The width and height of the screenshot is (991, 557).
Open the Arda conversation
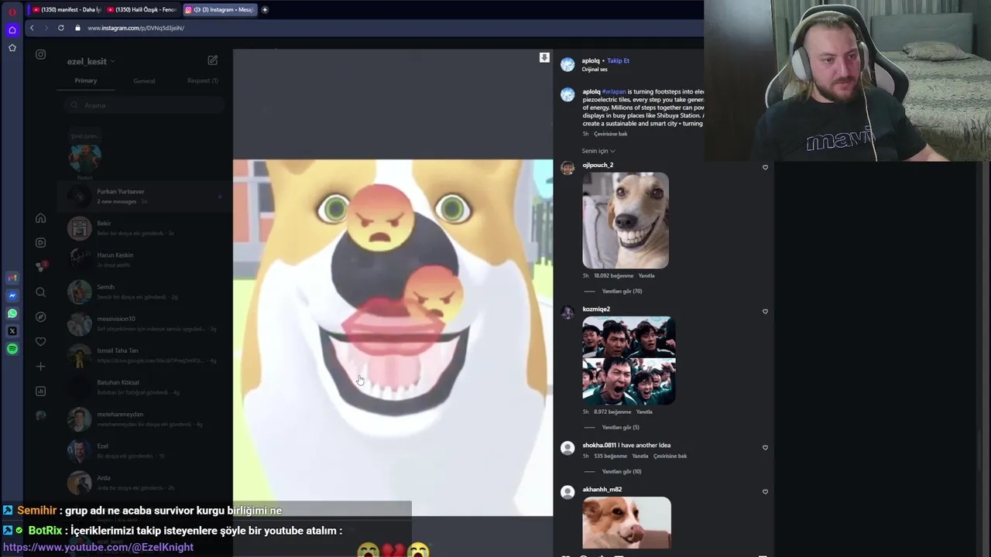[x=144, y=483]
